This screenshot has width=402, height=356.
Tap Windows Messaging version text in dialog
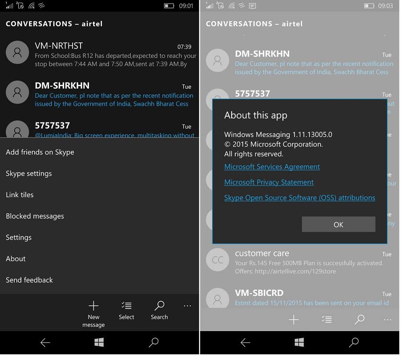click(279, 135)
